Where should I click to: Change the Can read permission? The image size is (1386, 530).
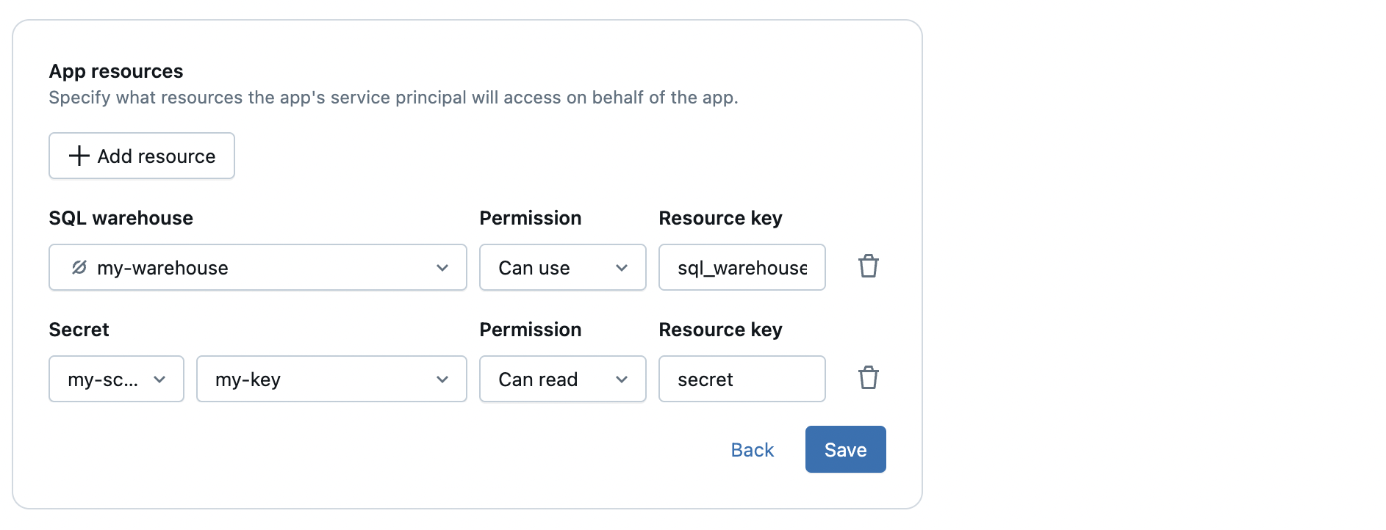(562, 379)
